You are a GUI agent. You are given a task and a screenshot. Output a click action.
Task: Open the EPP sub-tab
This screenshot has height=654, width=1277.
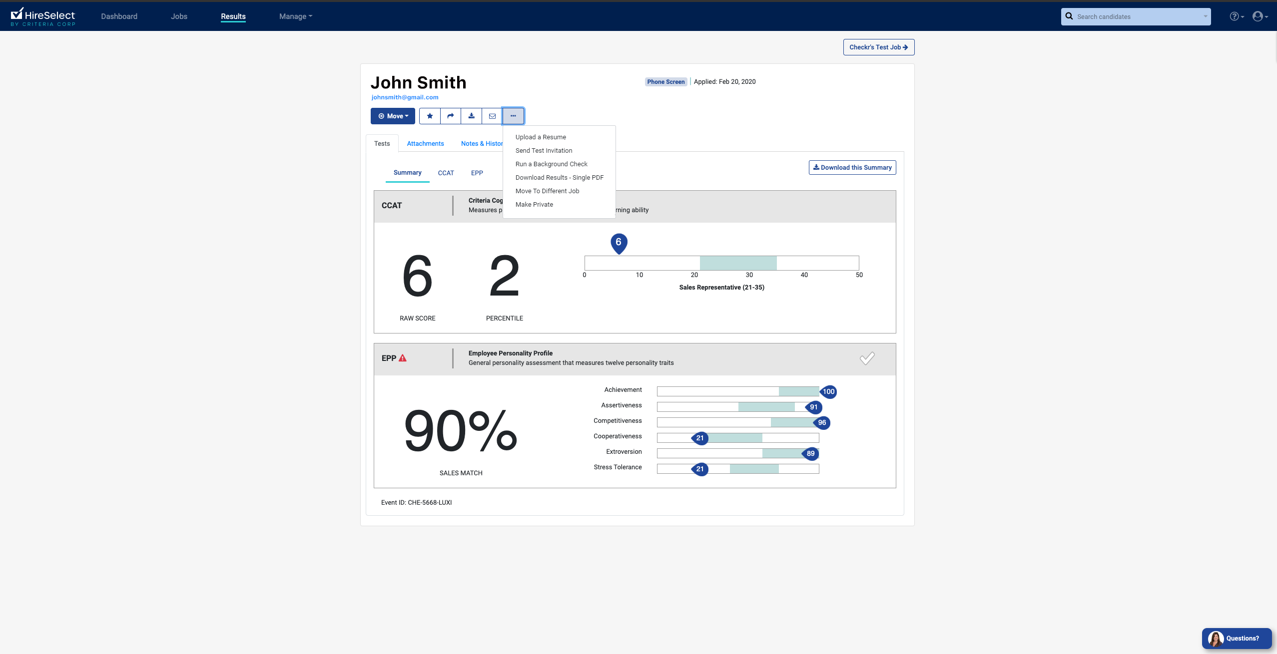click(477, 173)
